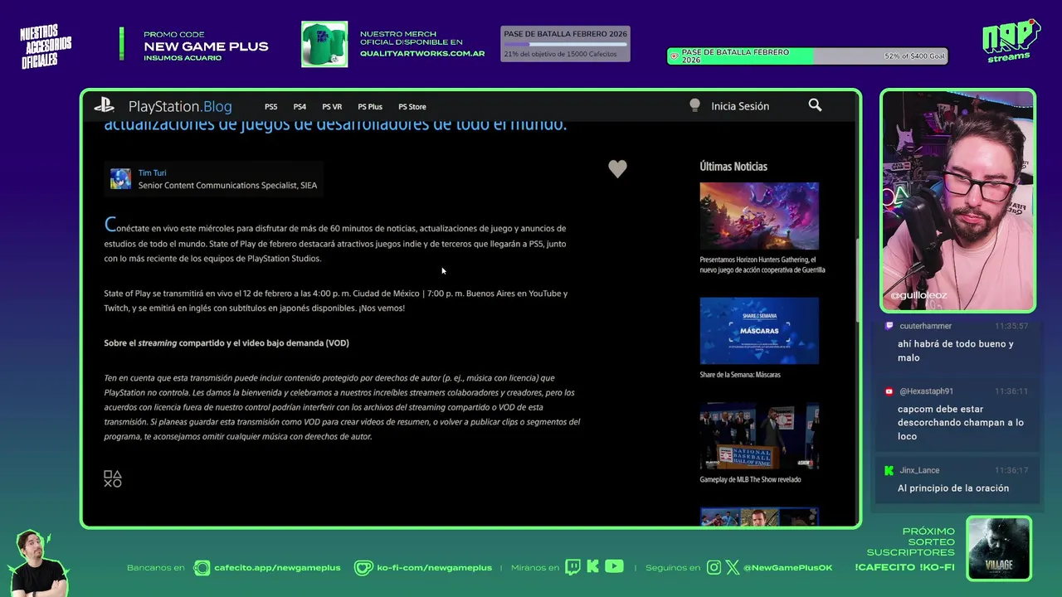Open the MLB The Show gameplay thumbnail

(759, 436)
